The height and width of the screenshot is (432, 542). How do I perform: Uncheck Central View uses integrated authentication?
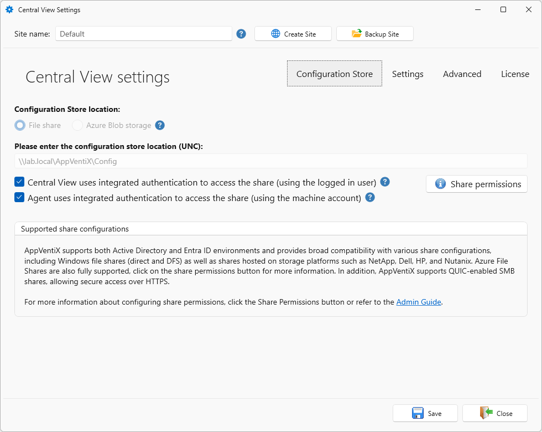point(19,182)
